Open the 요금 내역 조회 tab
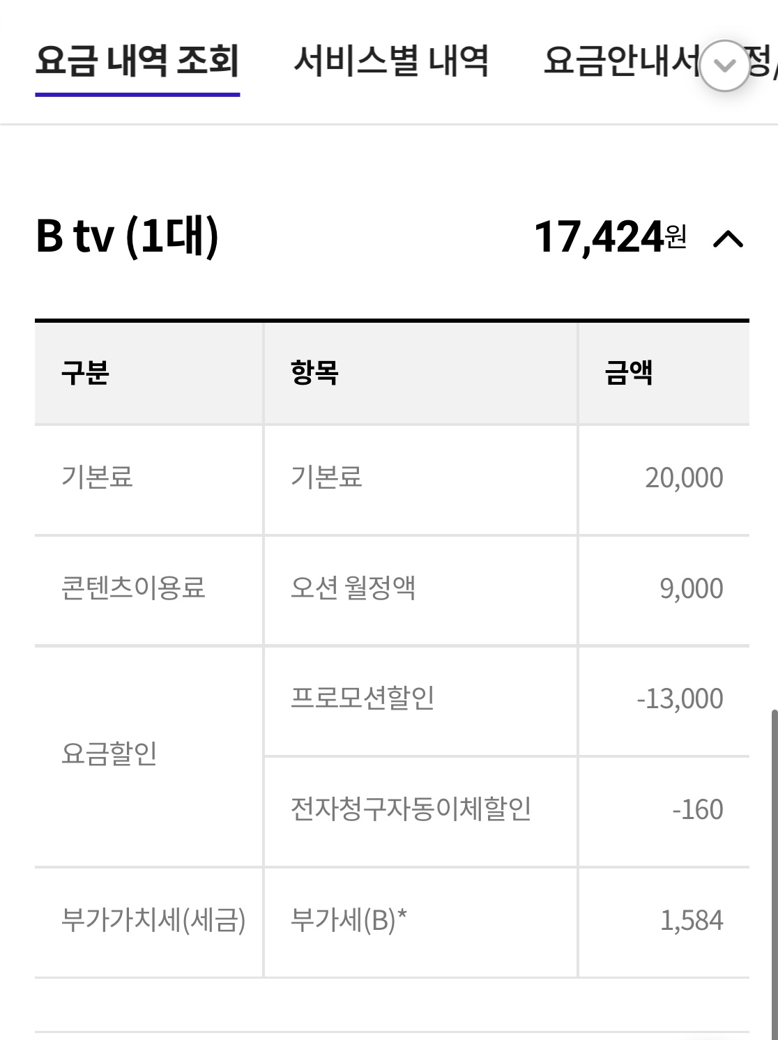 pos(137,61)
